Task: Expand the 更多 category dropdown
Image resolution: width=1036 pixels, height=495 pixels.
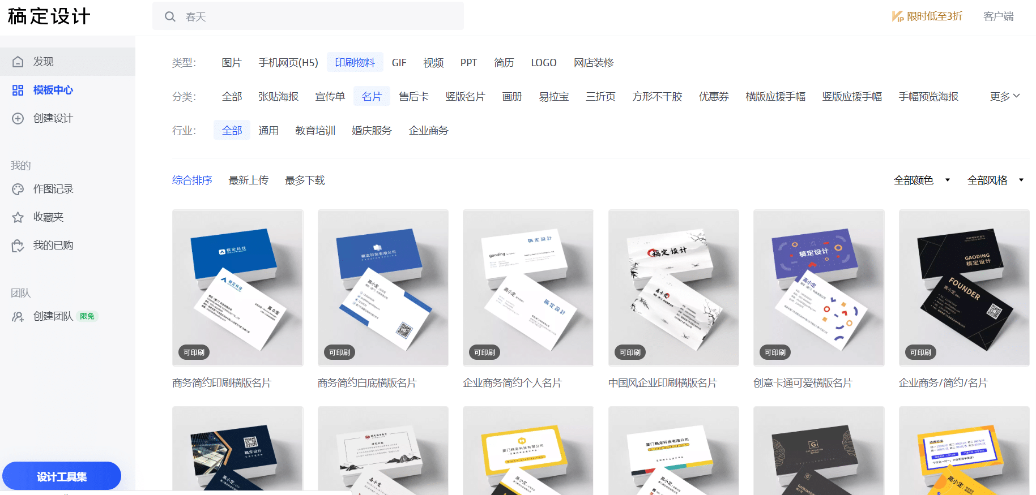Action: click(x=1005, y=96)
